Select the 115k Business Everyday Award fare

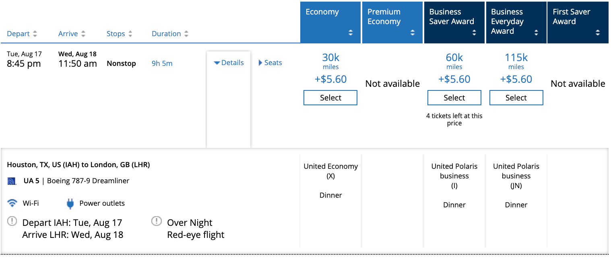pos(516,97)
